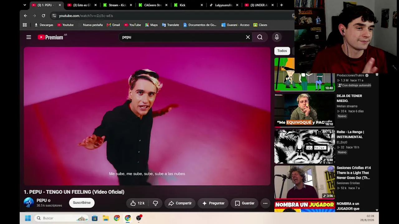
Task: Save the video with Guardar
Action: (x=244, y=203)
